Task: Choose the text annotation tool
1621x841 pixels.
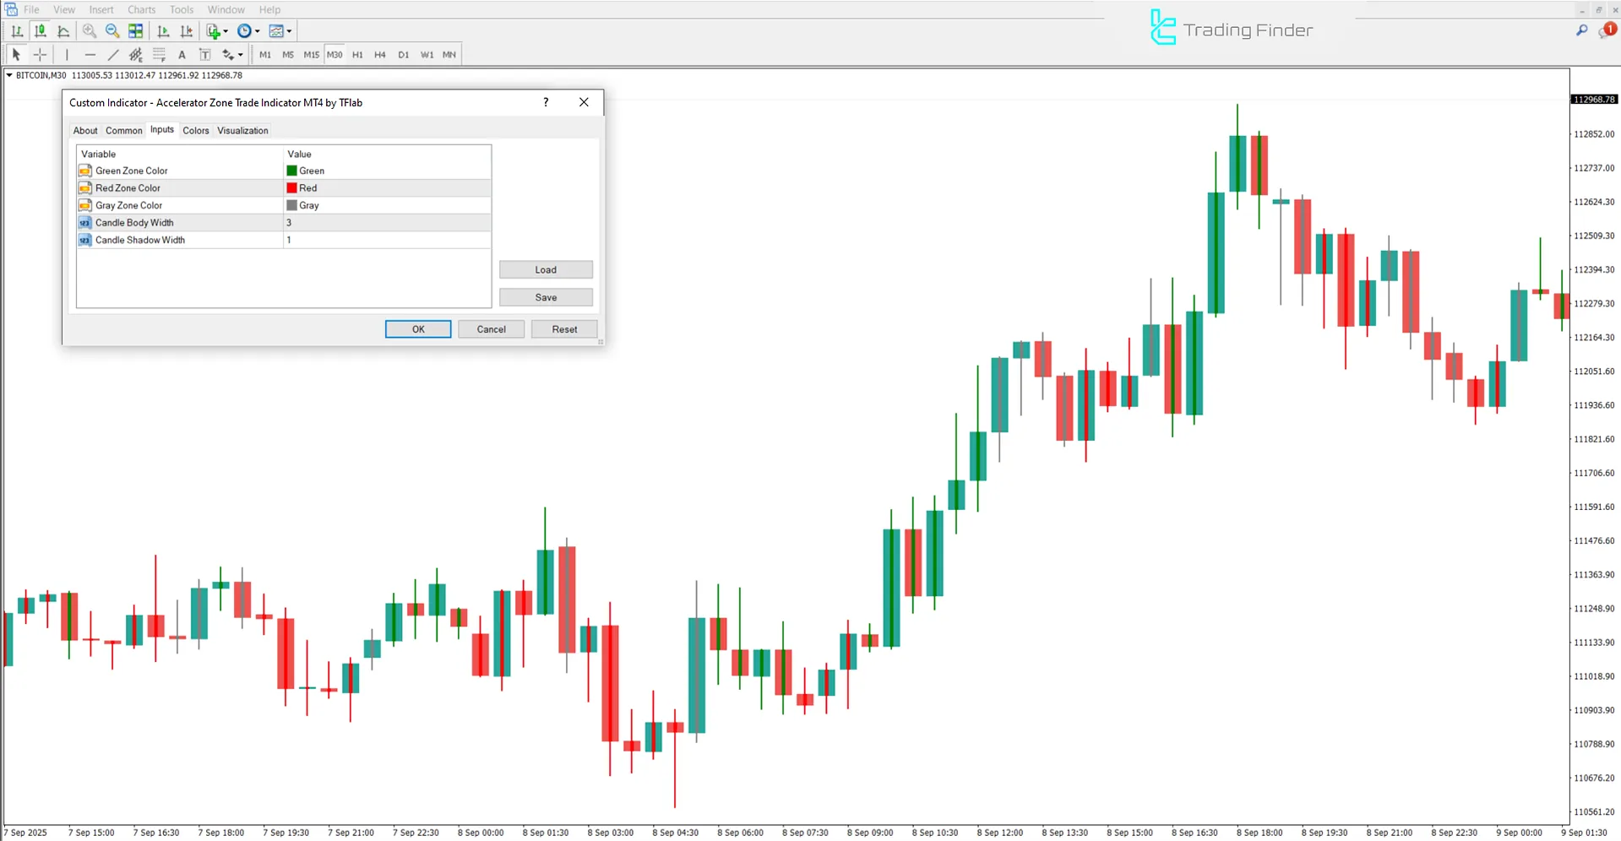Action: click(x=182, y=54)
